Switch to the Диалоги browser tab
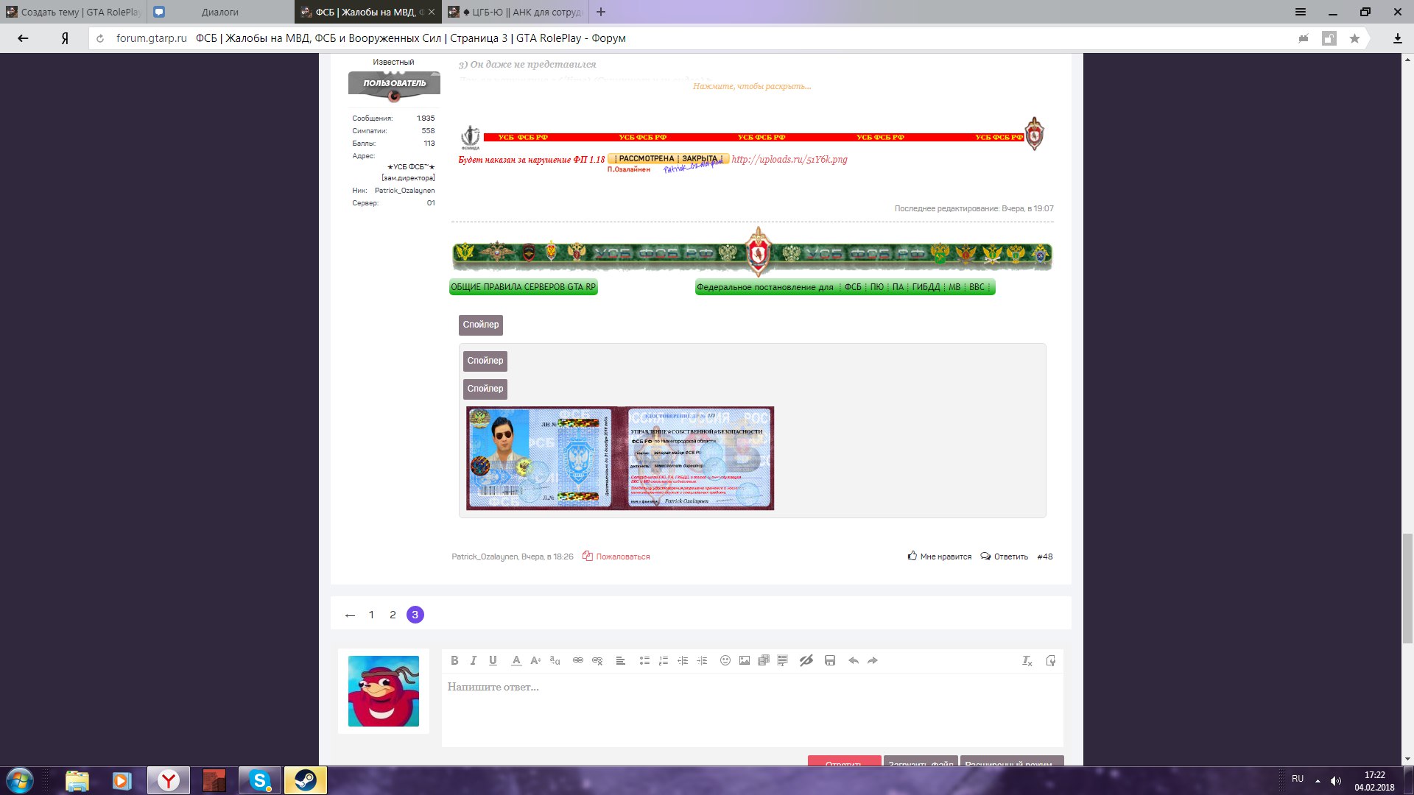Screen dimensions: 1414x795 point(219,12)
